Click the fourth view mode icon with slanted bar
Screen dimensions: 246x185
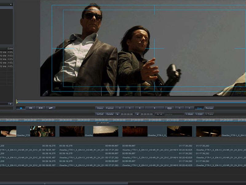click(50, 108)
